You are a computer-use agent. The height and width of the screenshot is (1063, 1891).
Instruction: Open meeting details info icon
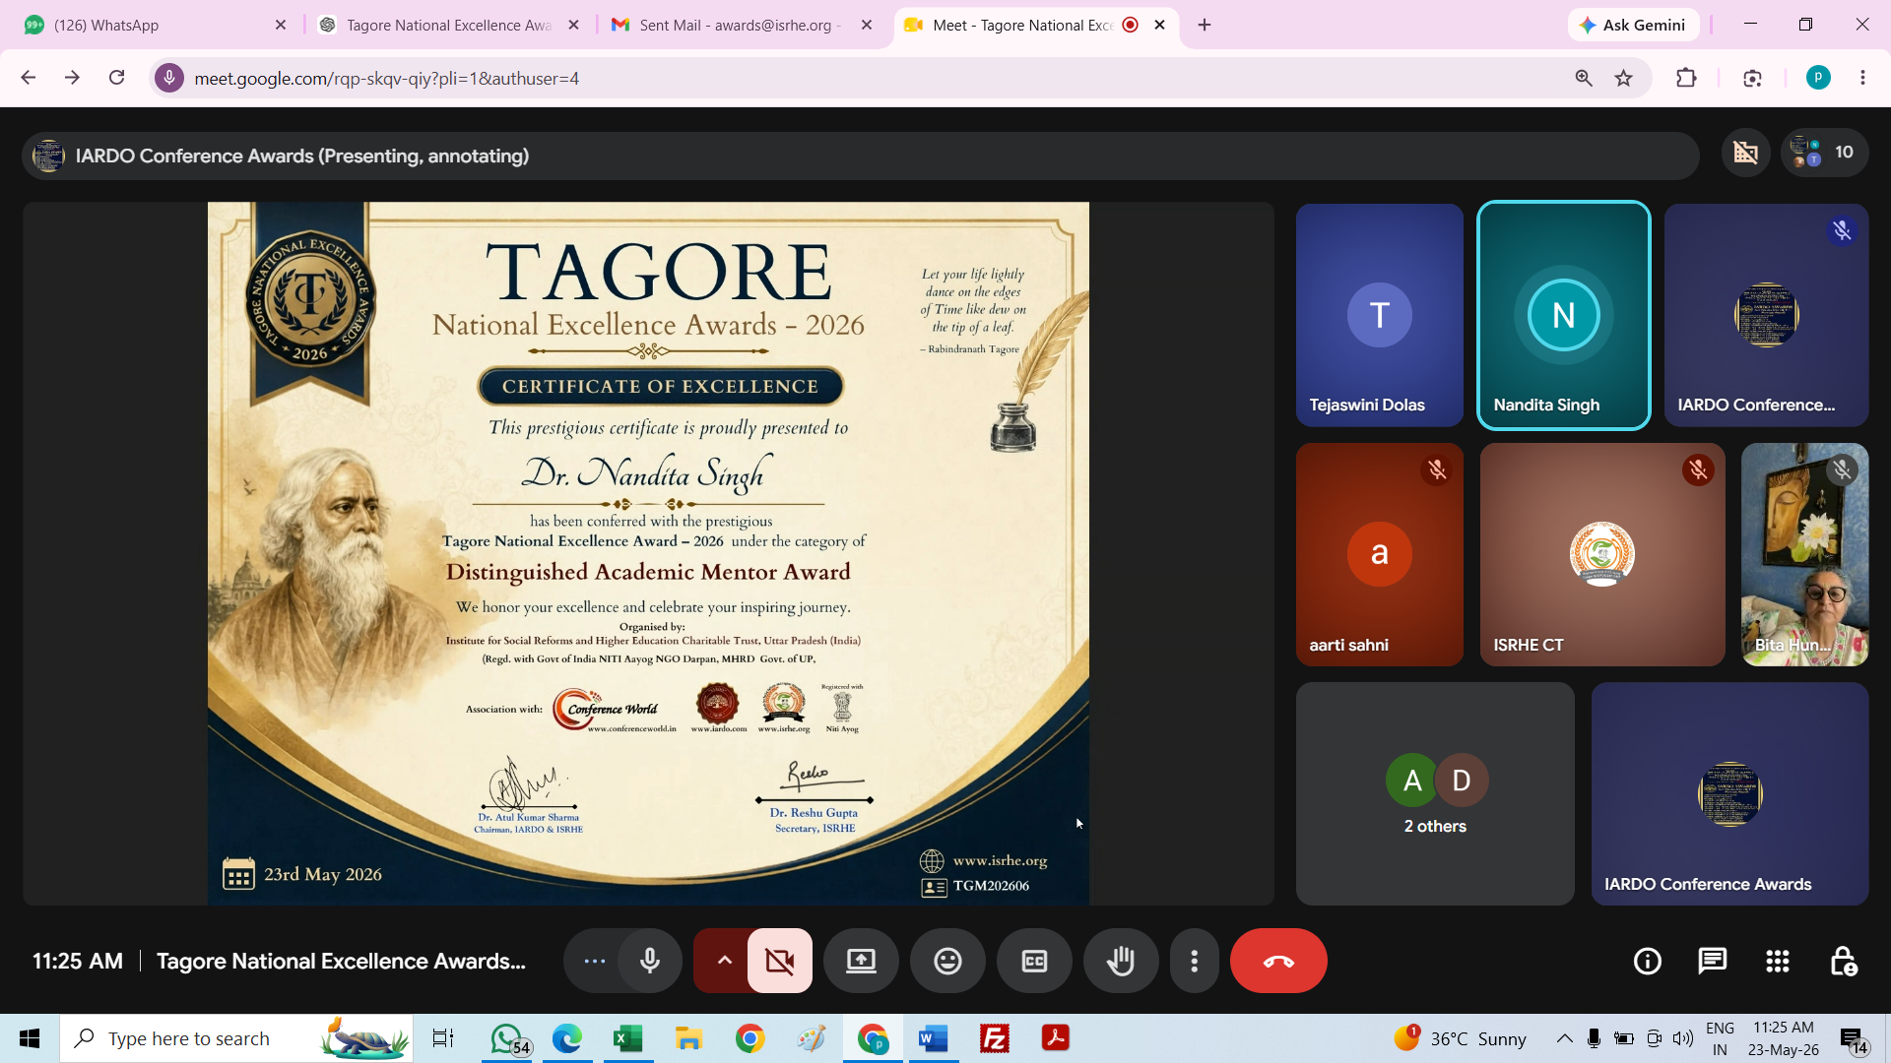coord(1648,961)
